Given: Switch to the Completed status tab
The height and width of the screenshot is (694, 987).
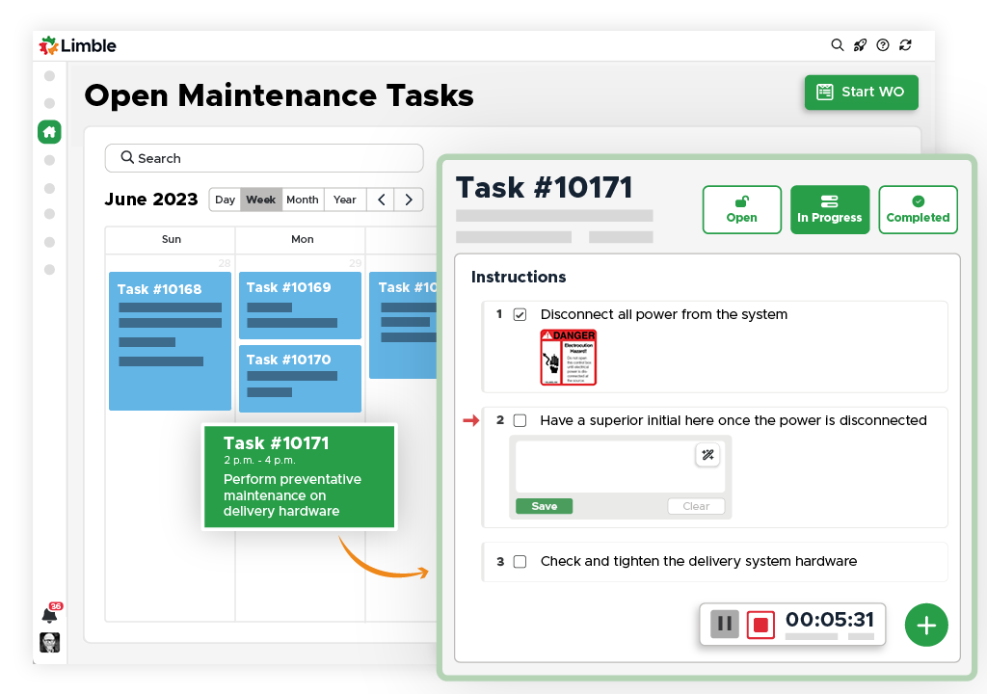Looking at the screenshot, I should 918,209.
